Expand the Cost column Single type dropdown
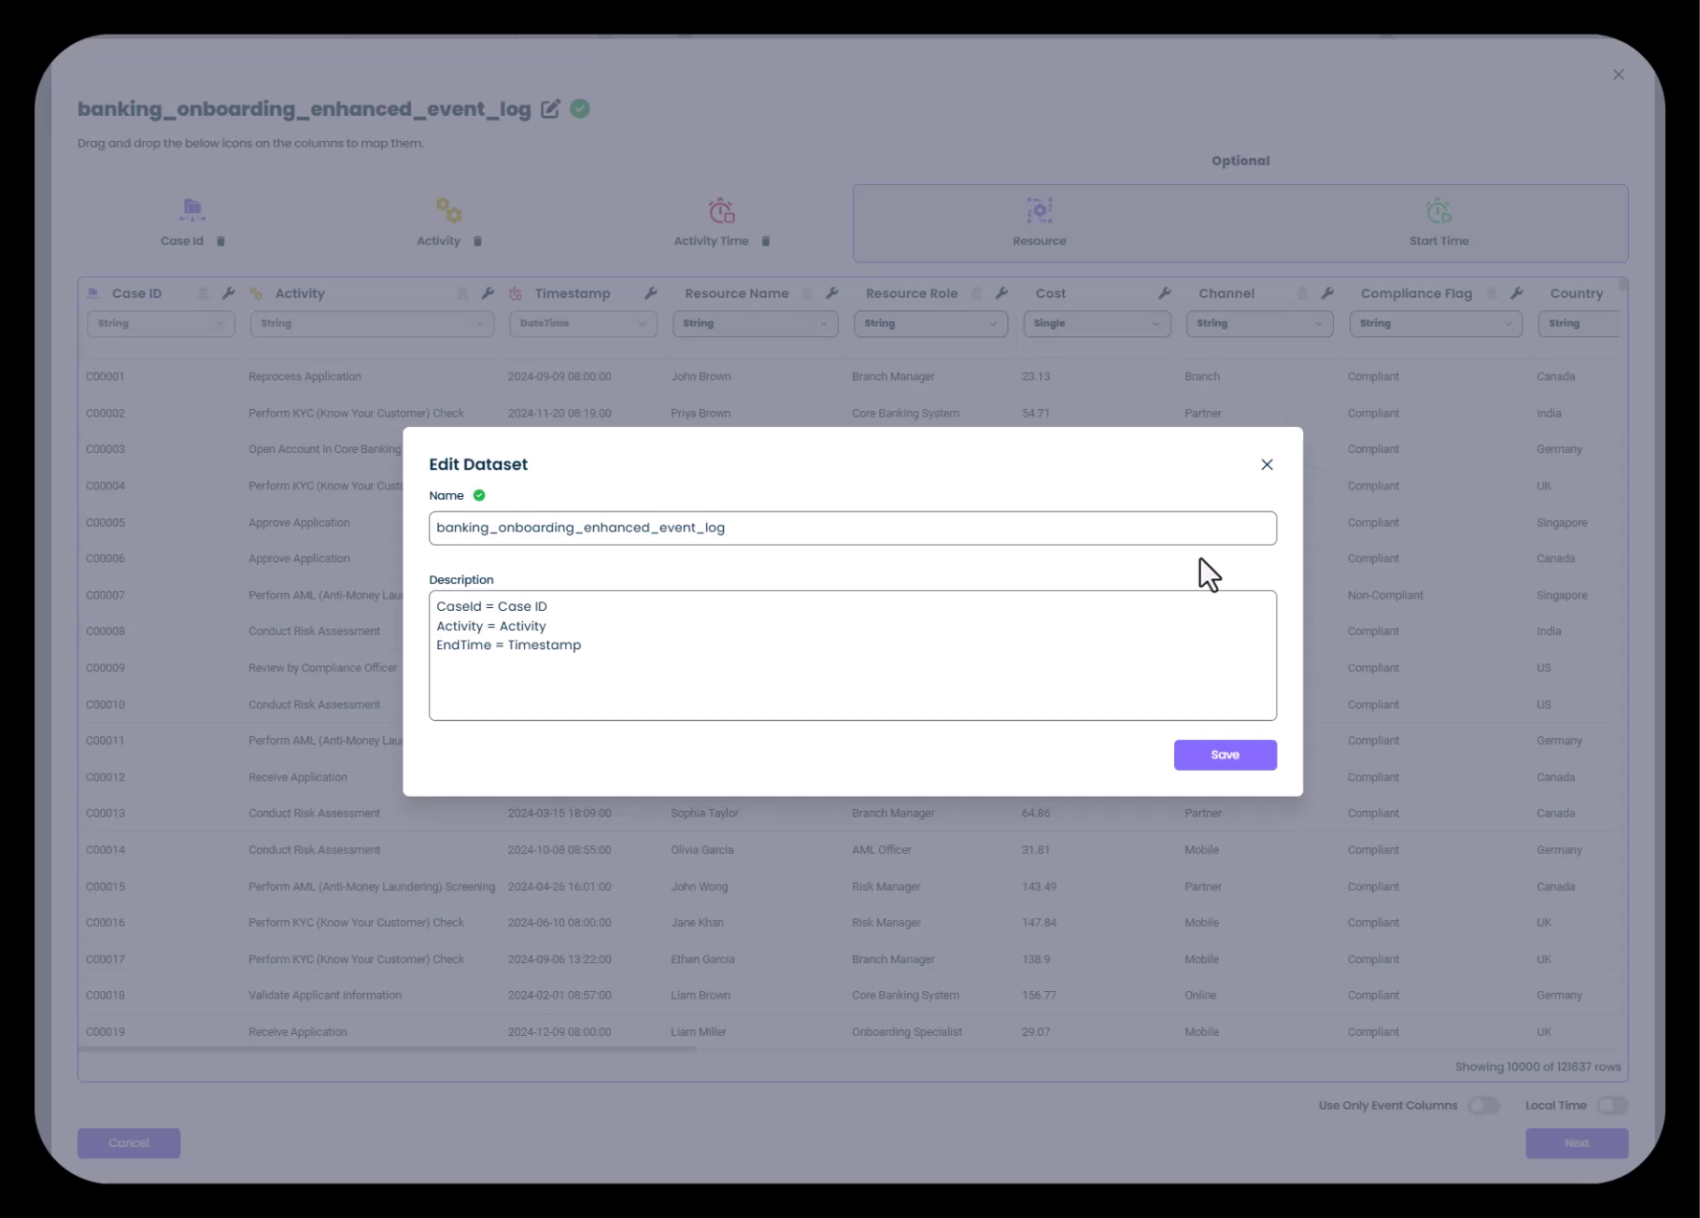The width and height of the screenshot is (1700, 1218). tap(1097, 323)
